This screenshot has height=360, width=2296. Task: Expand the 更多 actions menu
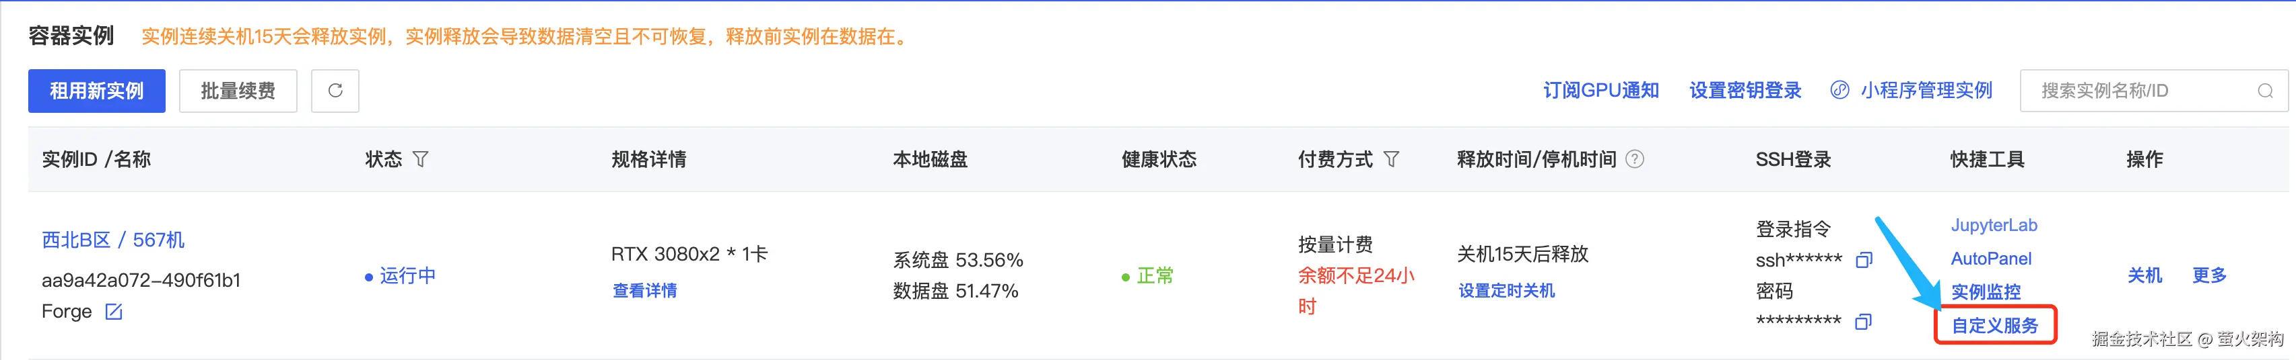[x=2208, y=275]
